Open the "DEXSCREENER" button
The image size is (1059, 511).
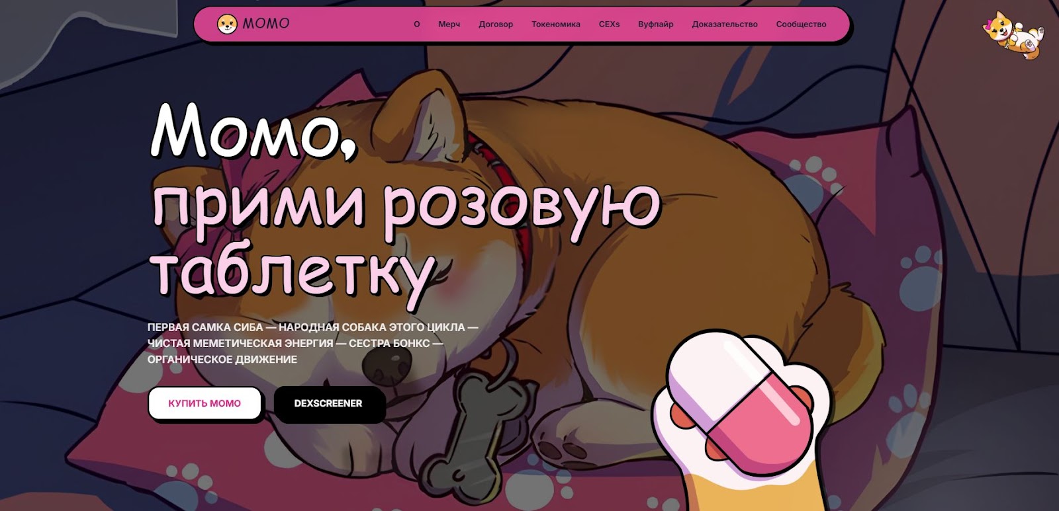coord(328,403)
